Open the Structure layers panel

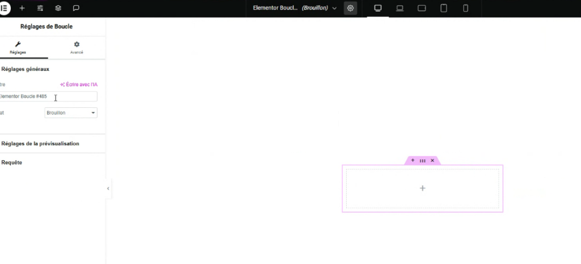(x=58, y=9)
